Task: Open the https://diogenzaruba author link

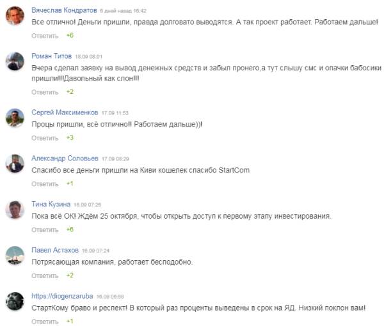Action: pos(62,296)
